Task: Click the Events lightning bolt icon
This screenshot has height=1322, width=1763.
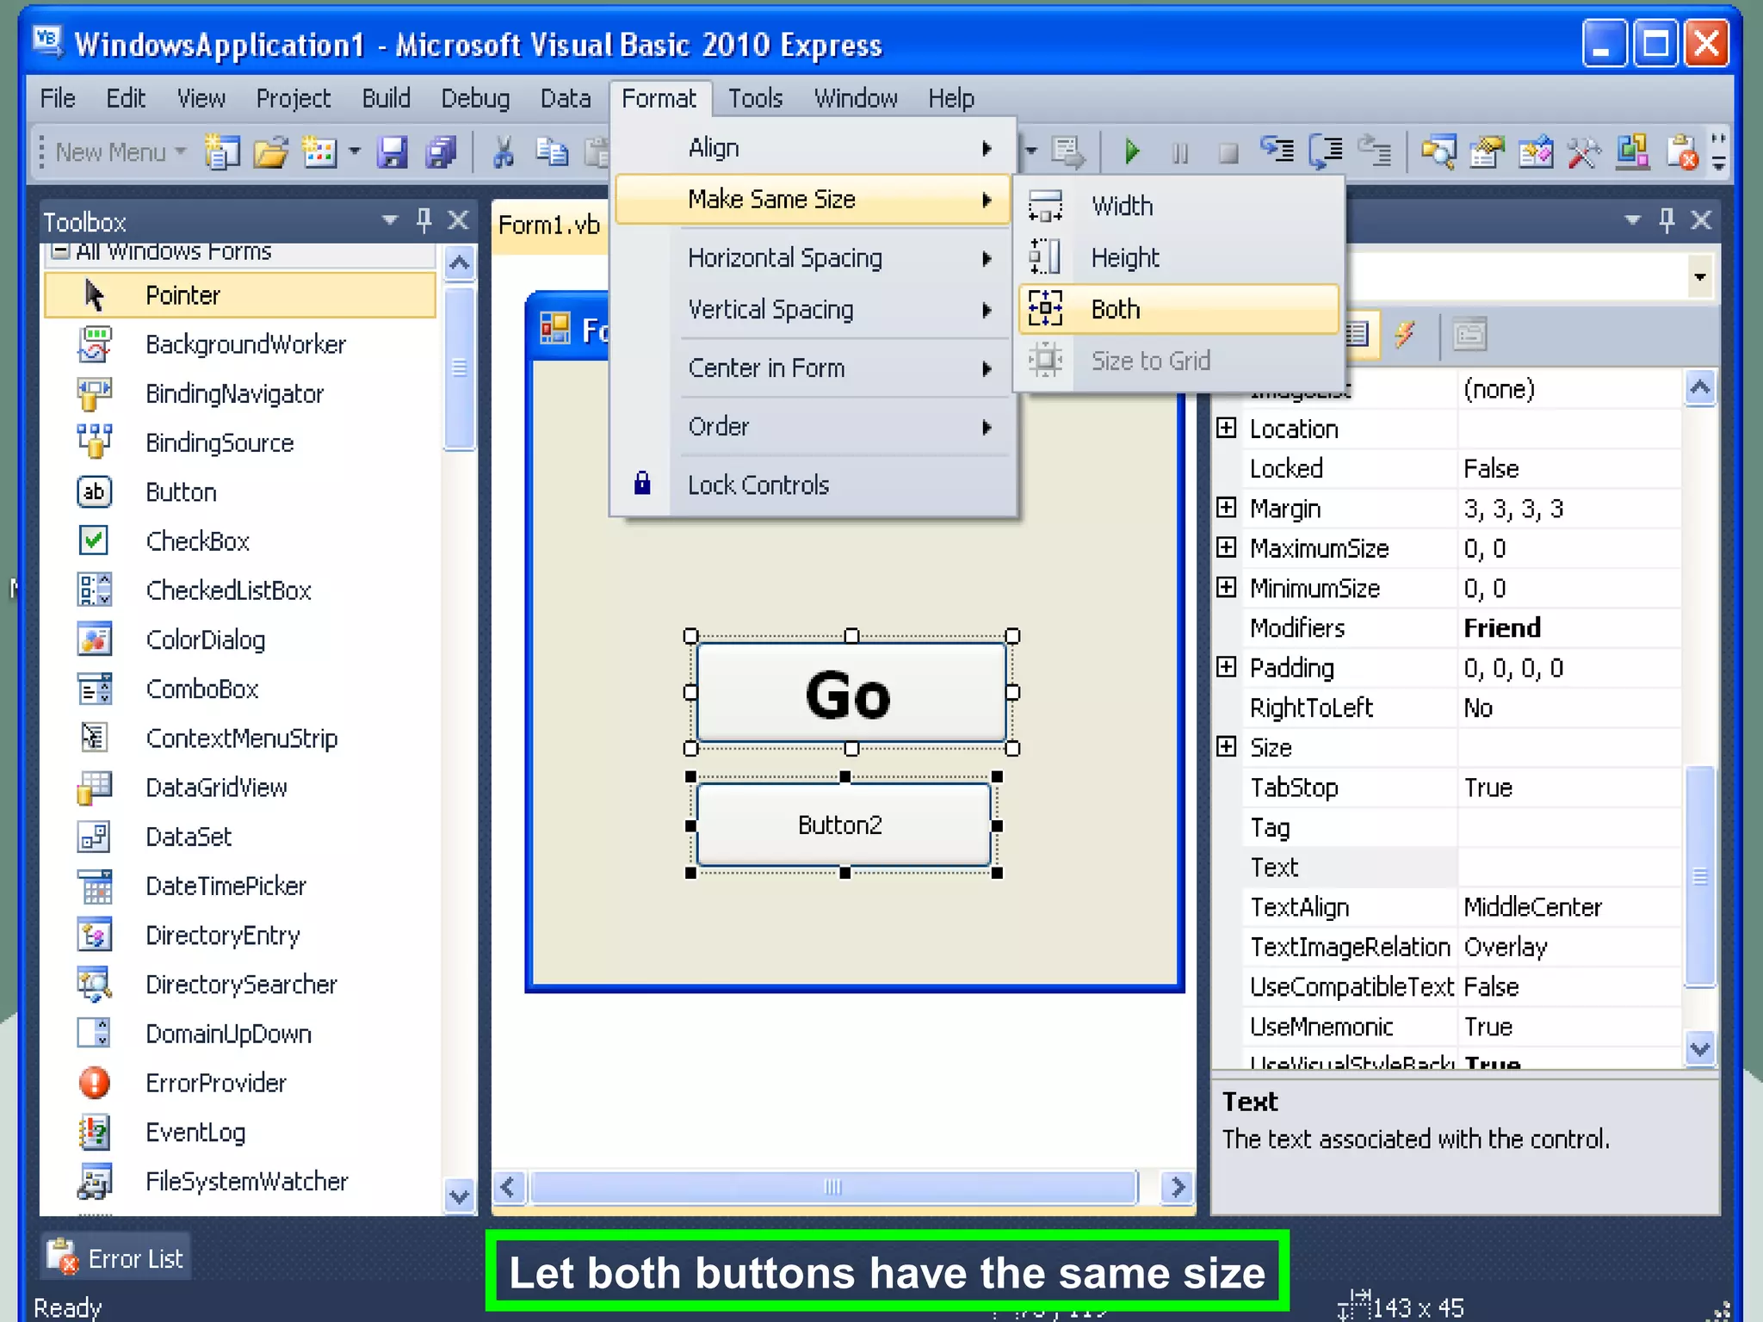Action: (1405, 334)
